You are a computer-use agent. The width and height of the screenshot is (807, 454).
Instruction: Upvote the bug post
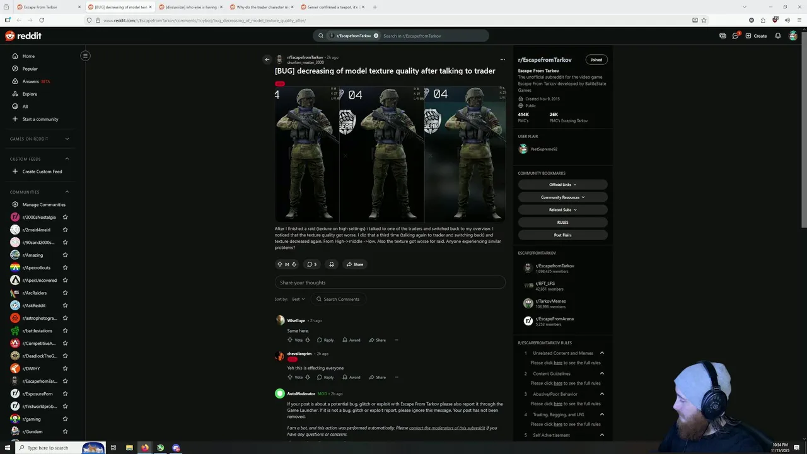(x=280, y=264)
